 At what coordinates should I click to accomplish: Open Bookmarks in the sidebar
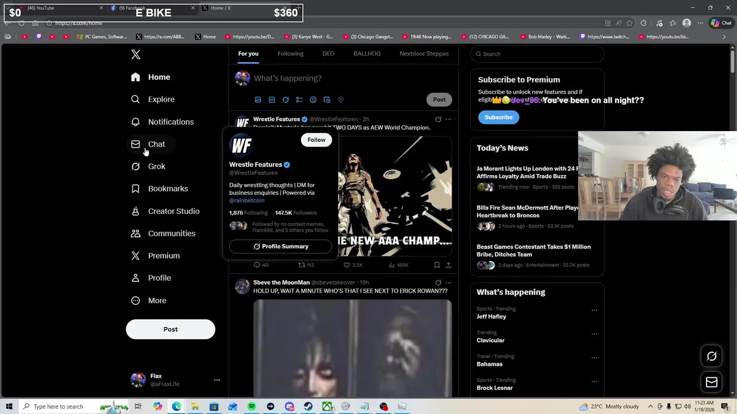(x=159, y=189)
